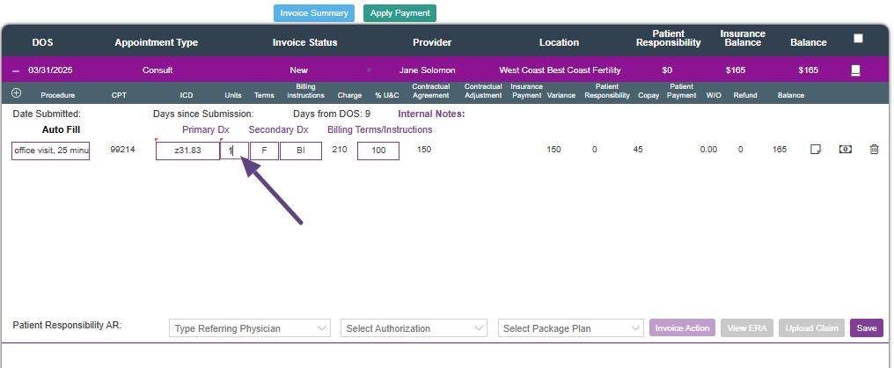
Task: Click the Location column header
Action: point(560,42)
